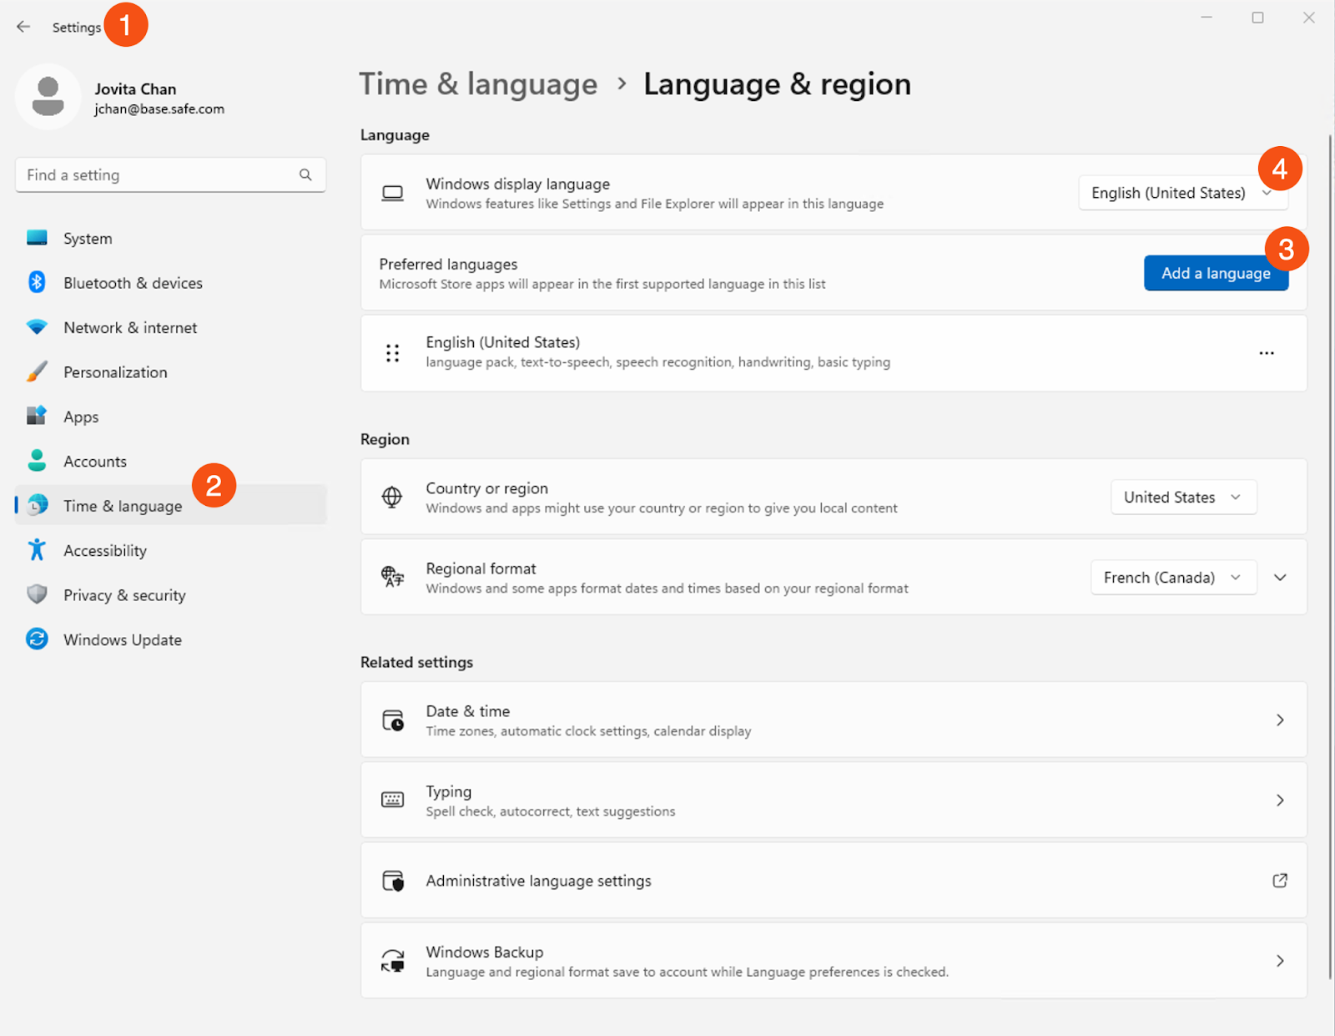The height and width of the screenshot is (1036, 1335).
Task: Close the Settings window
Action: [x=1308, y=18]
